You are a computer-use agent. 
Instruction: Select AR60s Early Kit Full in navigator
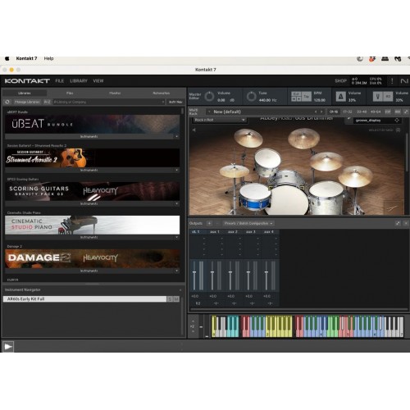(x=84, y=299)
